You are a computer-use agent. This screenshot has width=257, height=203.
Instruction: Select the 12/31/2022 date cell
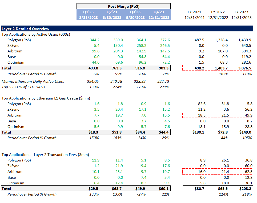point(218,18)
